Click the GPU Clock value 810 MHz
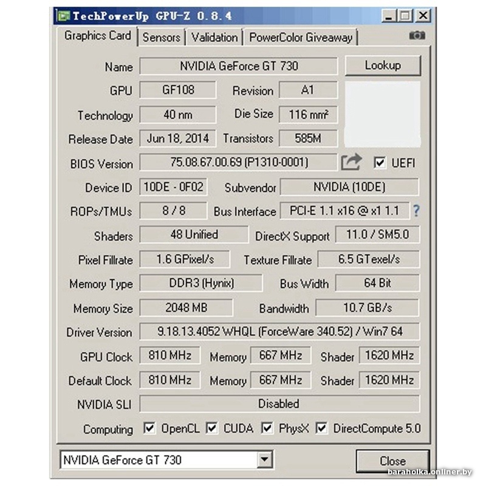This screenshot has height=486, width=486. point(170,355)
